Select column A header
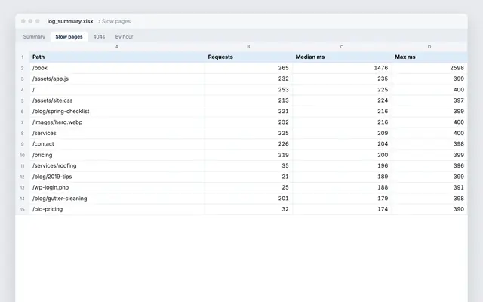Screen dimensions: 483x302 click(x=117, y=47)
